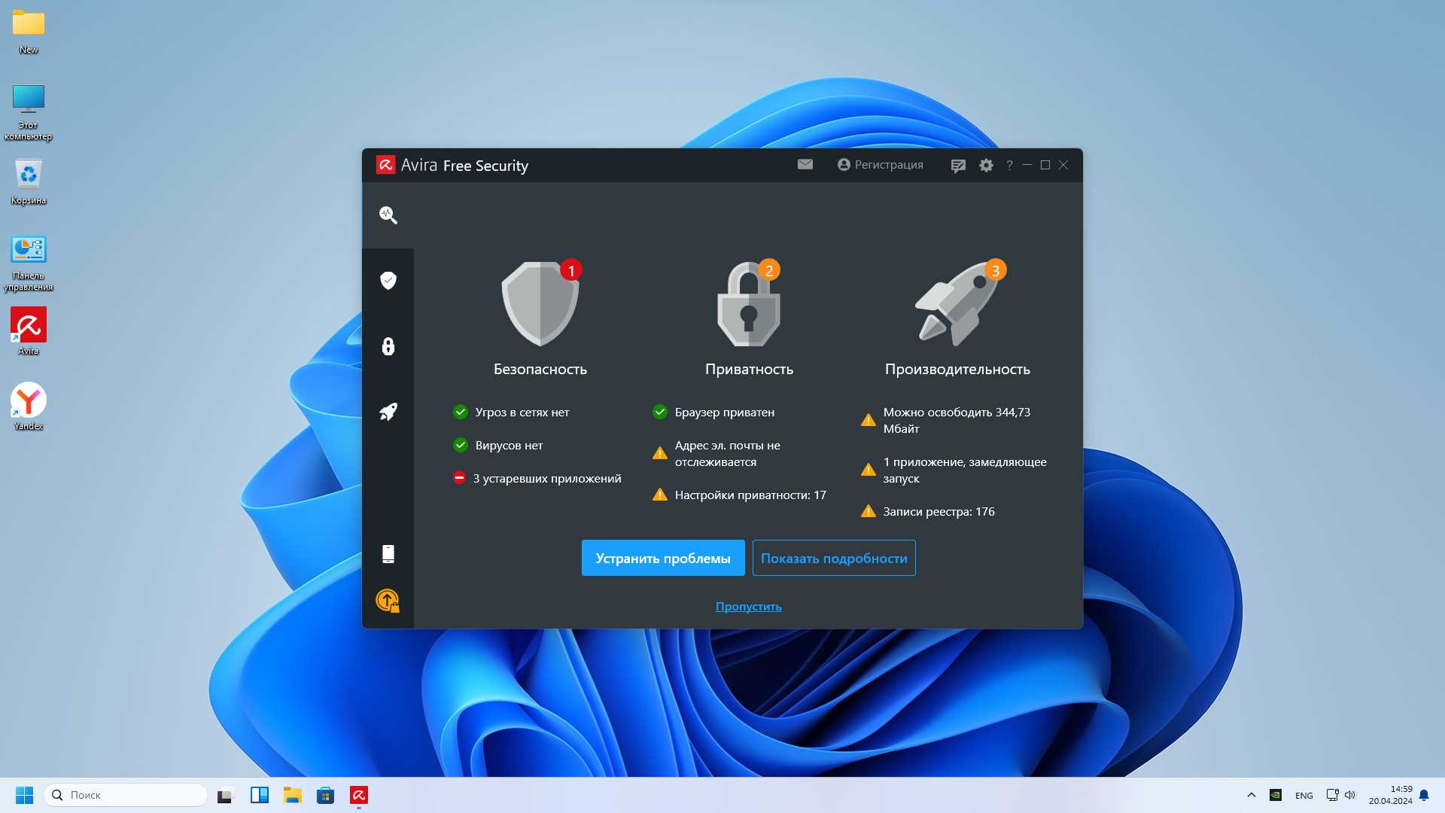
Task: Click the Поиск taskbar search field
Action: 126,795
